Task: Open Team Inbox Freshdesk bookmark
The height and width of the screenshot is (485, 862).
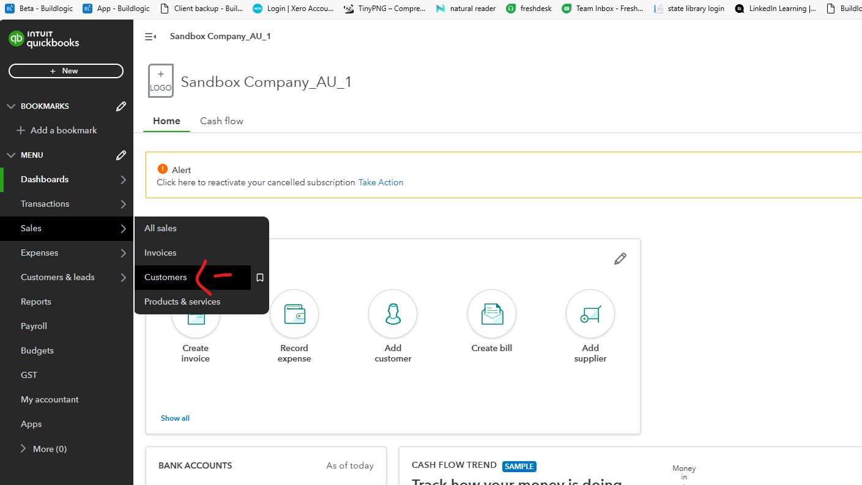Action: coord(603,9)
